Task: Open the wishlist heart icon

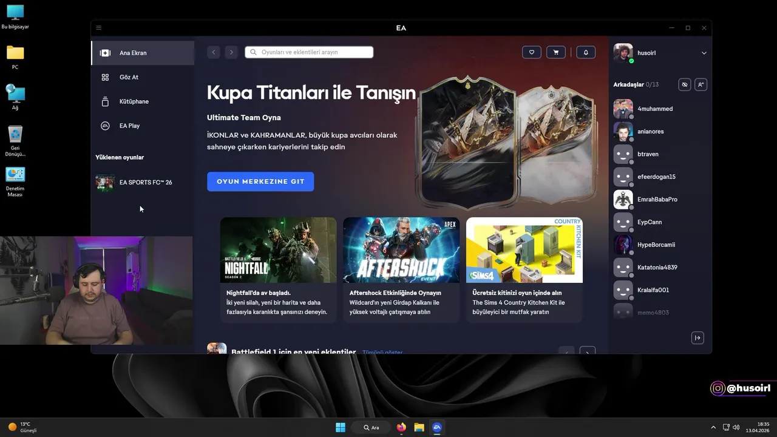Action: (x=532, y=52)
